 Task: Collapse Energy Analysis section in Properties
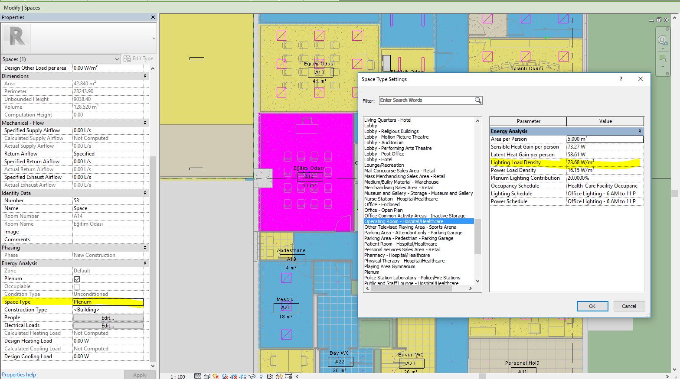[x=145, y=263]
